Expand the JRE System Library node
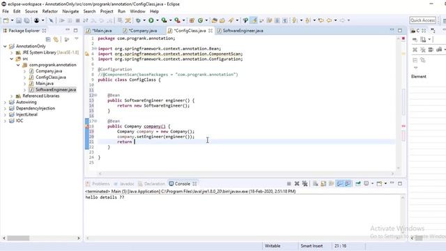 [x=11, y=52]
